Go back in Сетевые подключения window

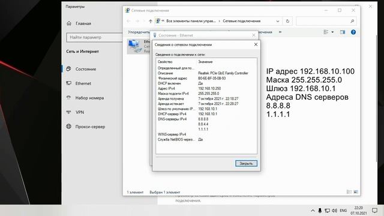[129, 21]
